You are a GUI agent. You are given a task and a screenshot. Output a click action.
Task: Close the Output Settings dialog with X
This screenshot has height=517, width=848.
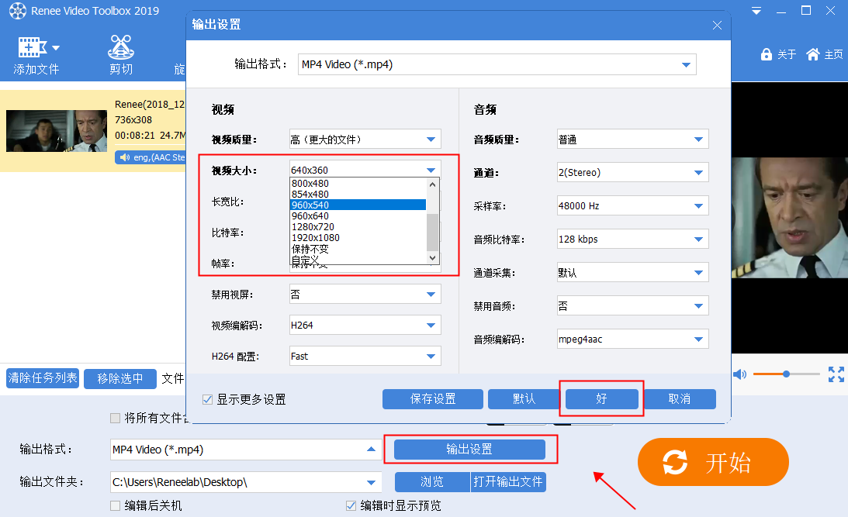click(x=717, y=26)
